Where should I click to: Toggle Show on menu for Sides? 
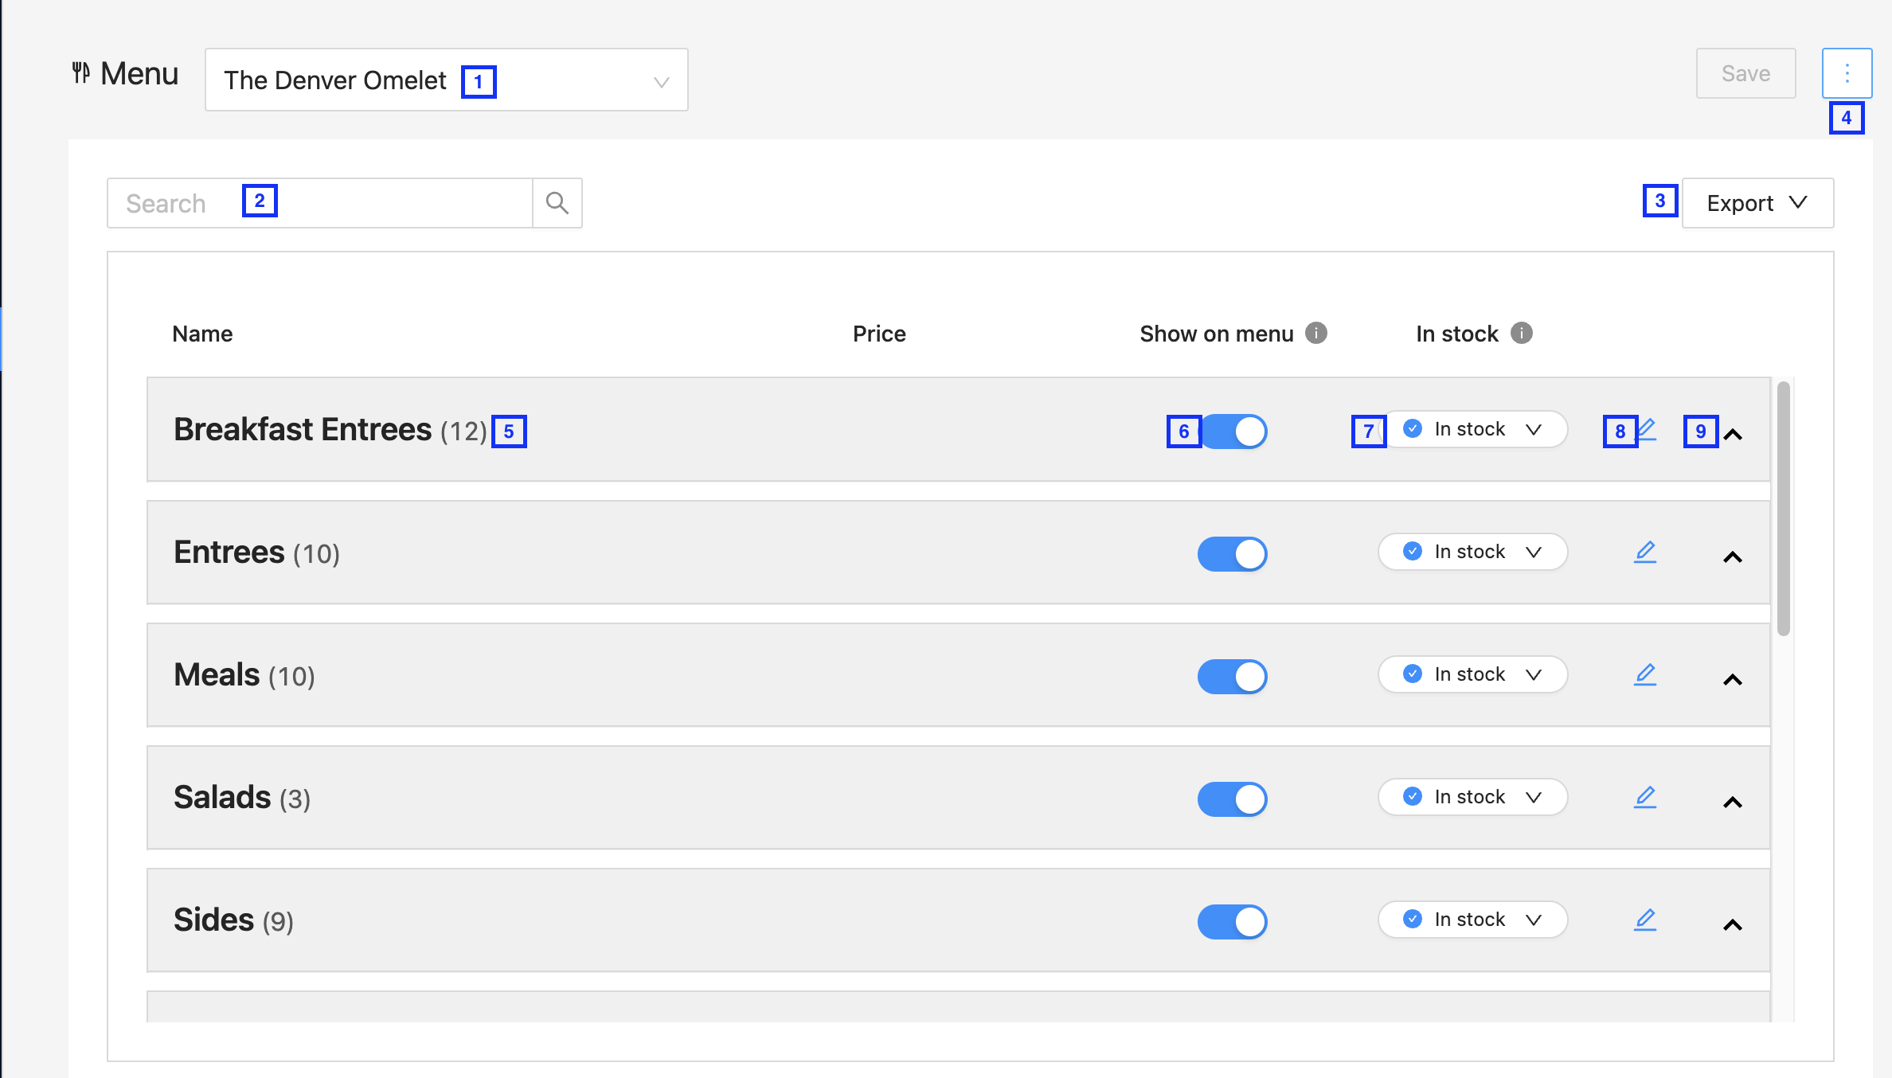pyautogui.click(x=1233, y=922)
